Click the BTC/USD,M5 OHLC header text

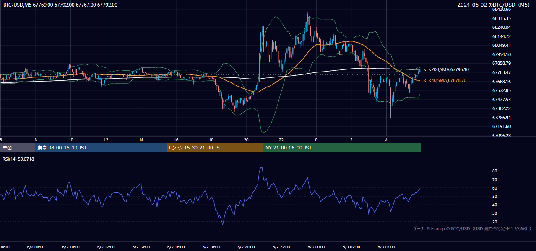click(60, 5)
